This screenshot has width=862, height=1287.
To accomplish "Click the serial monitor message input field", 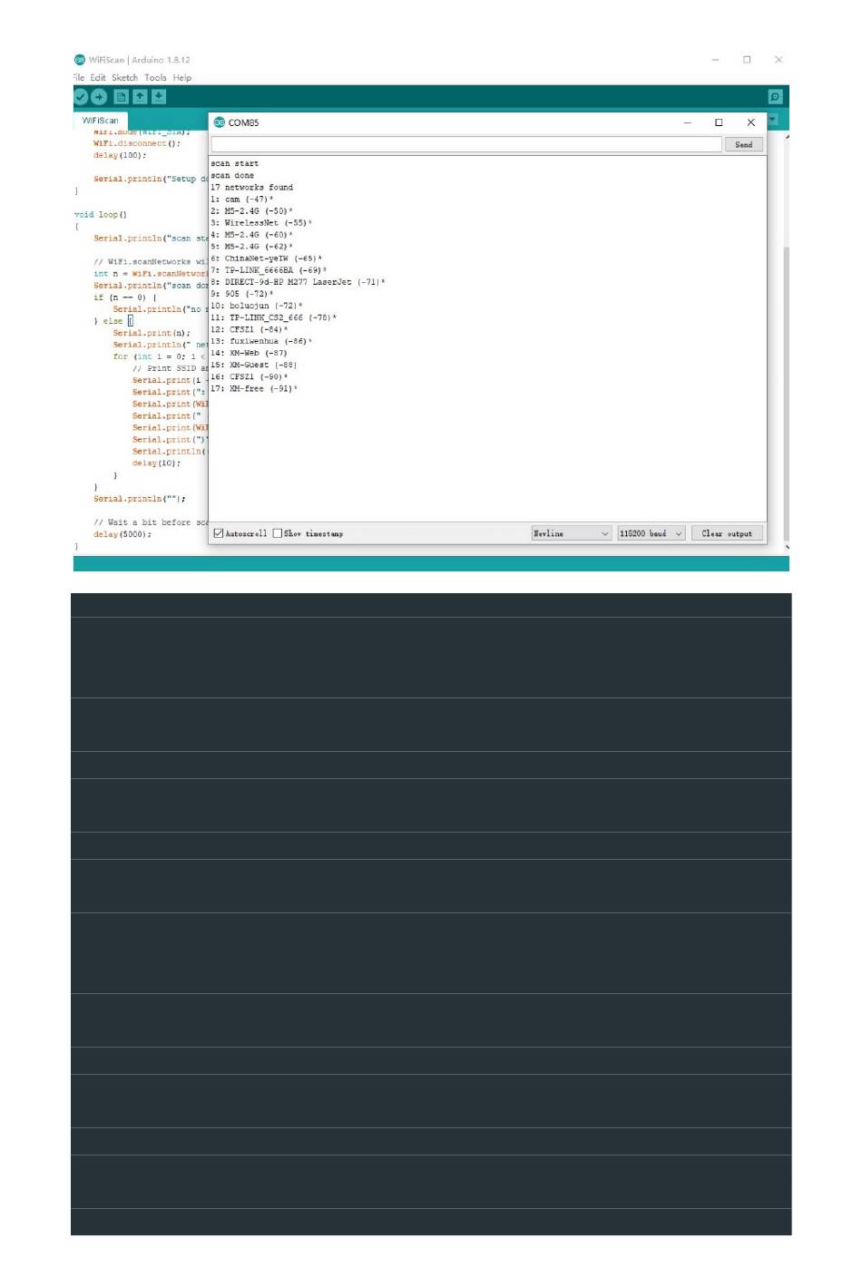I will click(x=466, y=144).
